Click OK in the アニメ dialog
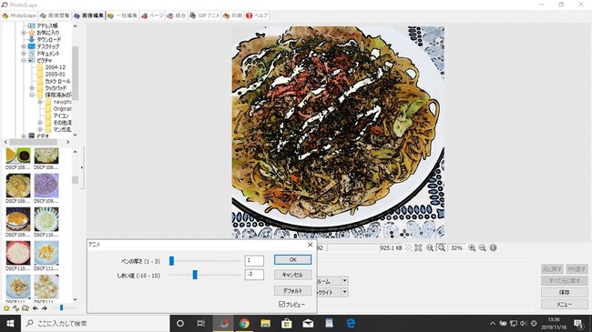The height and width of the screenshot is (332, 592). [292, 259]
